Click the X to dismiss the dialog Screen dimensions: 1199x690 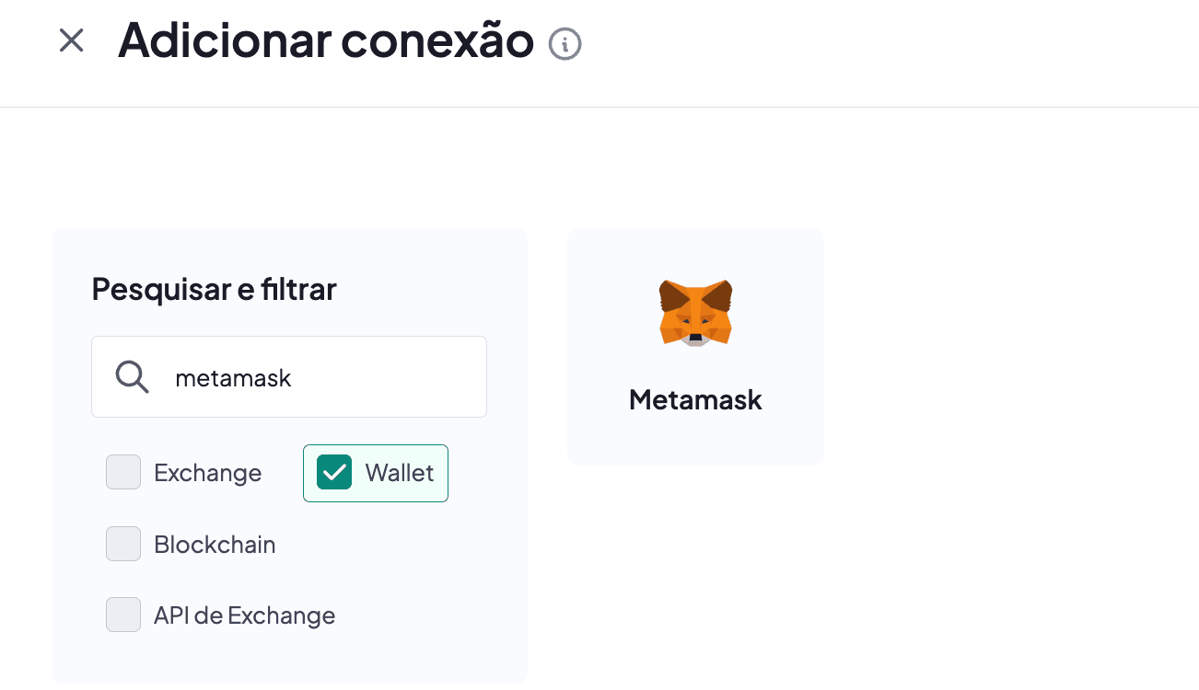[x=71, y=40]
